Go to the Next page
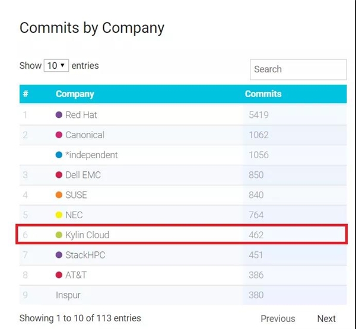The image size is (356, 329). coord(326,318)
